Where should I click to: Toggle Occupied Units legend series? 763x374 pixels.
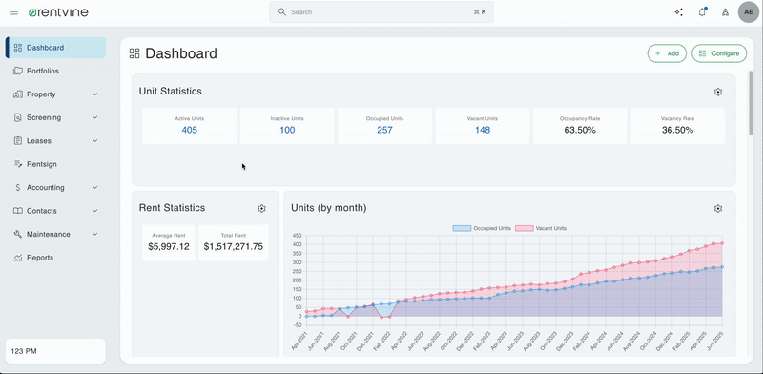tap(482, 228)
